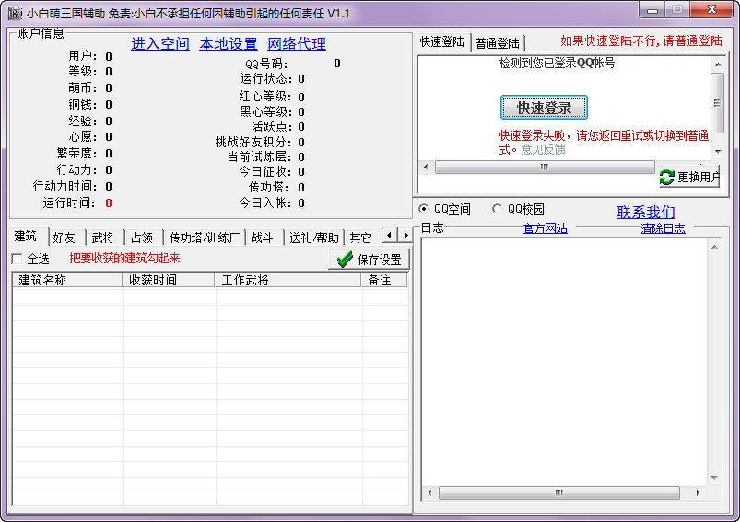This screenshot has height=522, width=740.
Task: Click login panel horizontal scrollbar thumb
Action: point(544,167)
